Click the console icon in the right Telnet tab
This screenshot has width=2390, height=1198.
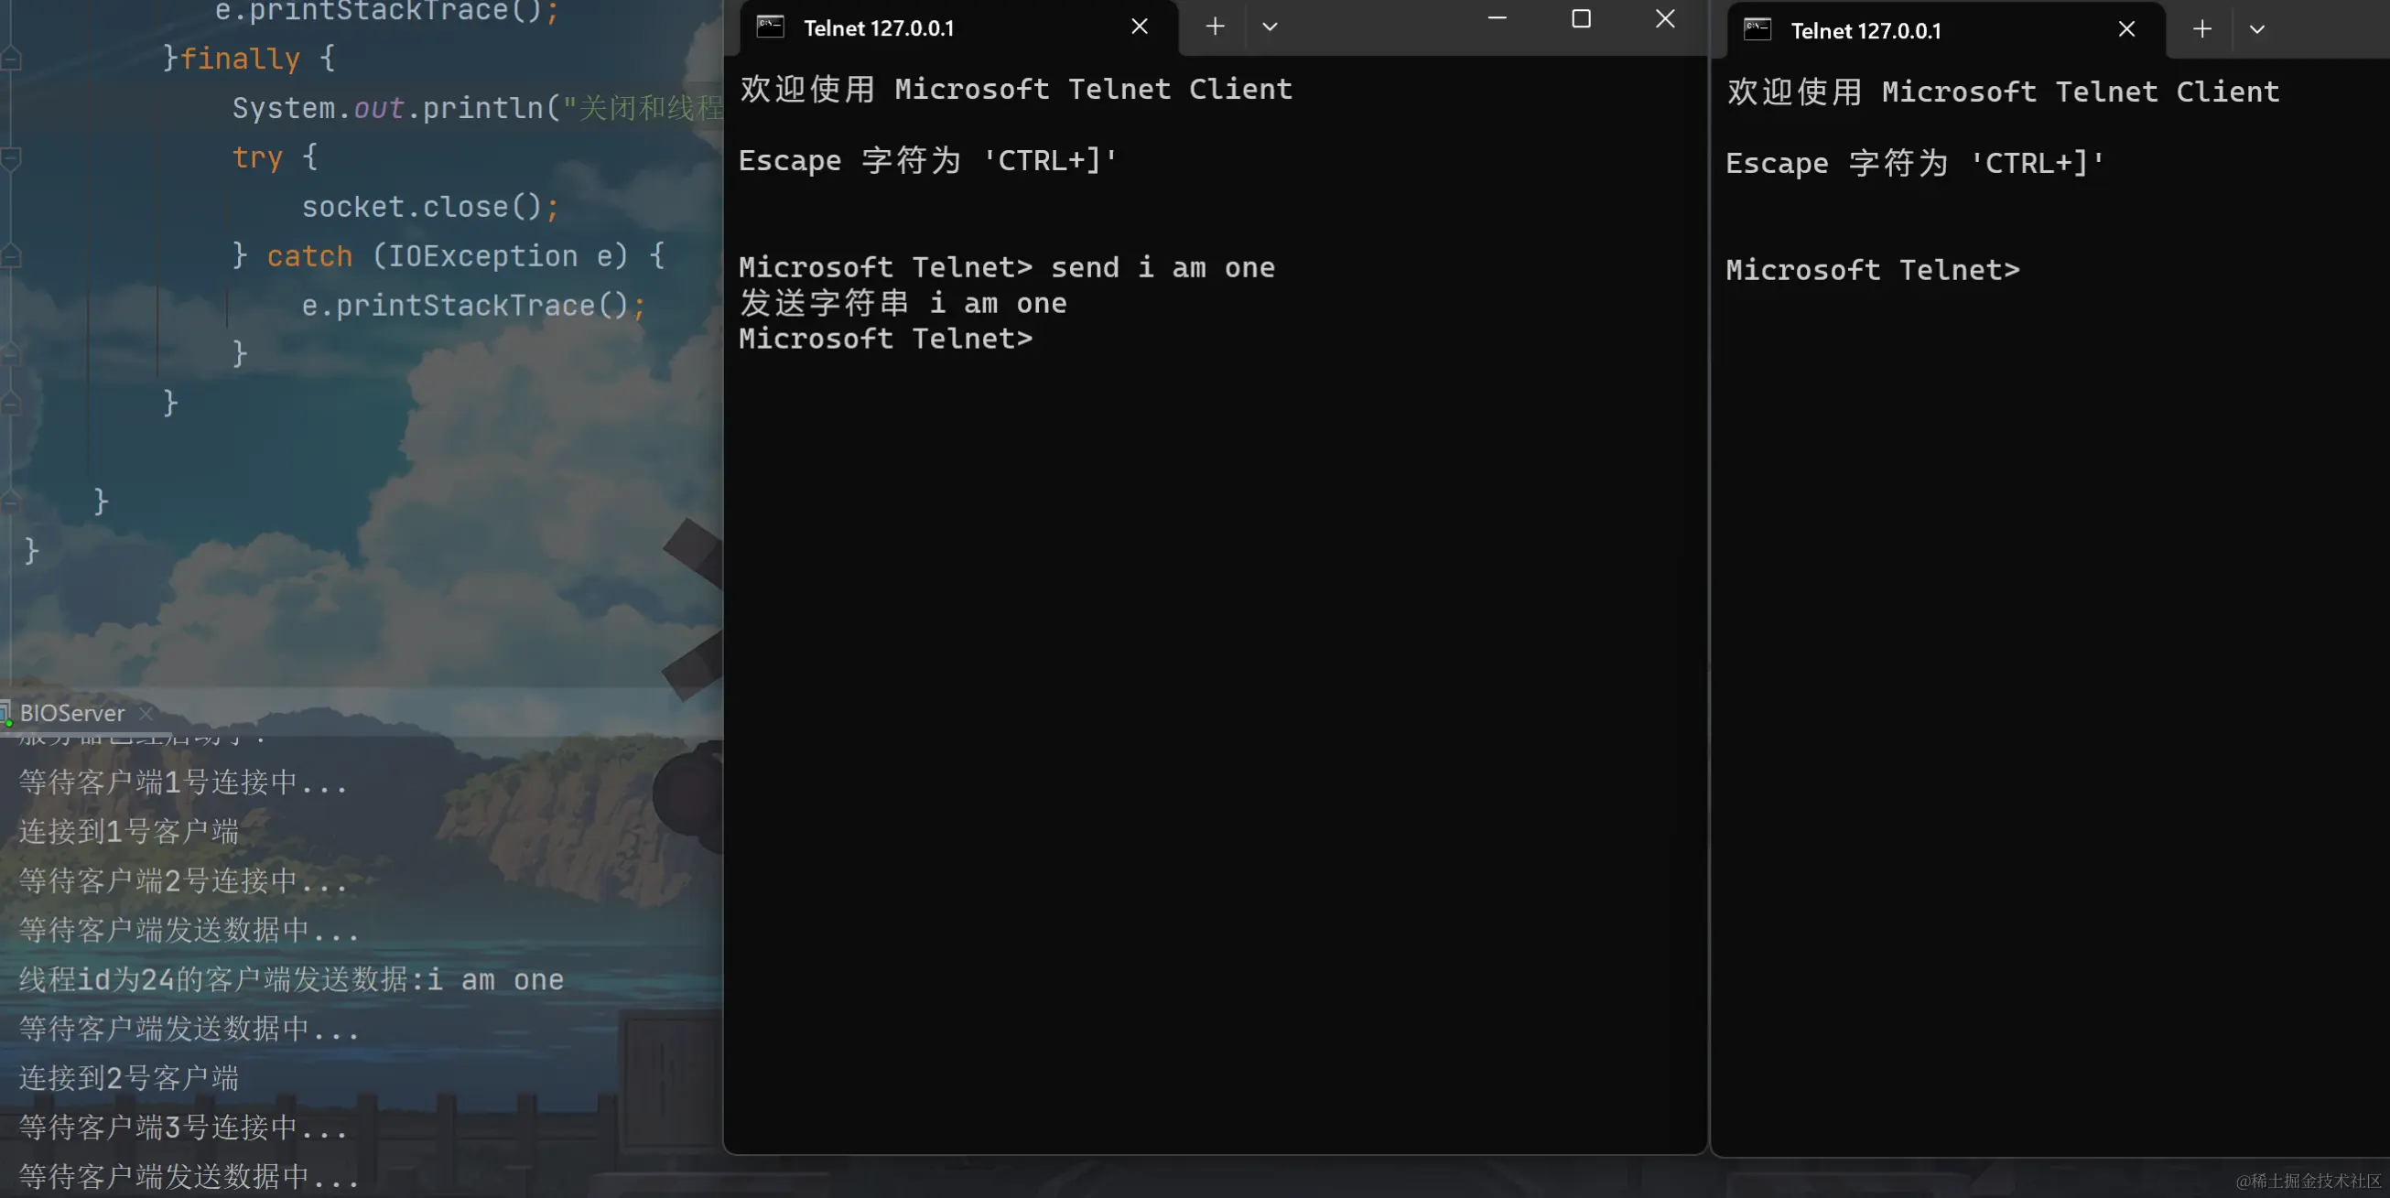pos(1757,29)
